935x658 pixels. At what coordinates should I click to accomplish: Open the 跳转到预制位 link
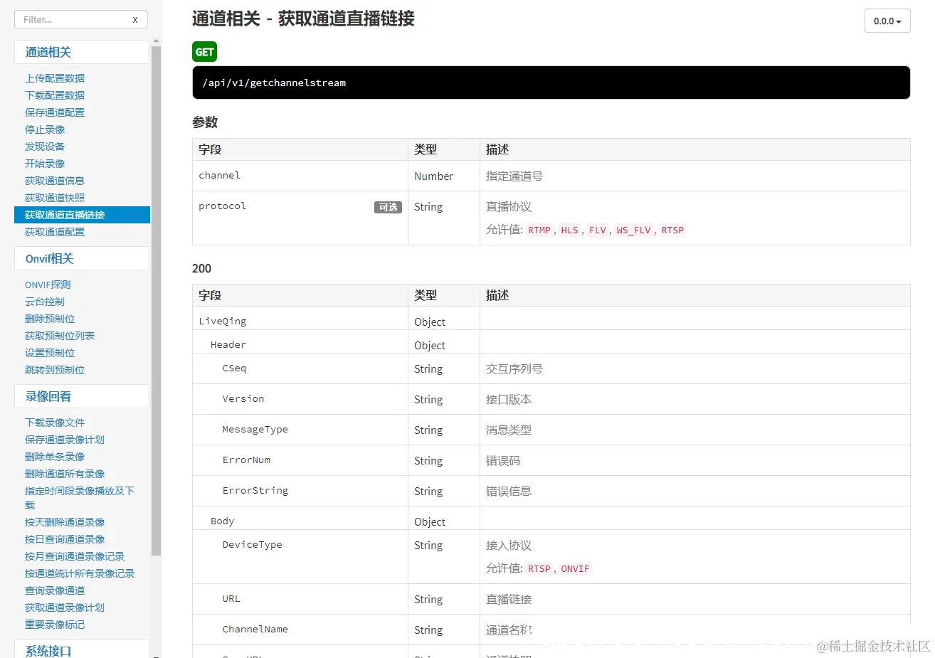pos(55,370)
